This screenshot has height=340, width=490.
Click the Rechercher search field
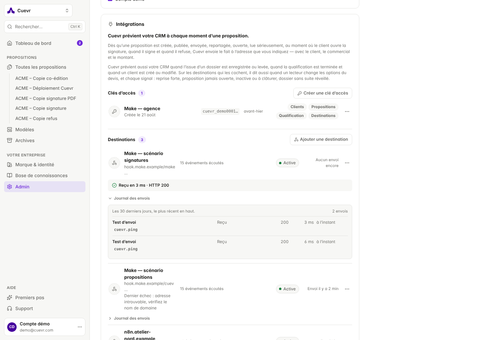pos(45,27)
